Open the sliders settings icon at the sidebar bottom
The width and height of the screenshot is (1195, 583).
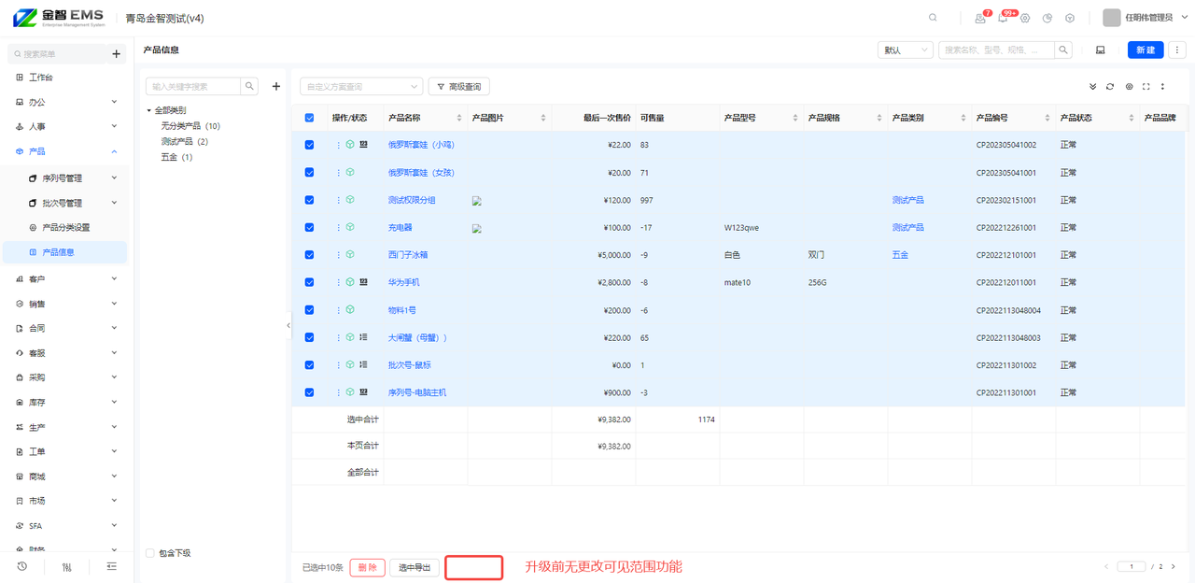pos(67,566)
